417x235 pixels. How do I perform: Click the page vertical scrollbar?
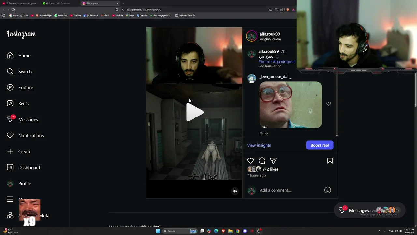(415, 90)
